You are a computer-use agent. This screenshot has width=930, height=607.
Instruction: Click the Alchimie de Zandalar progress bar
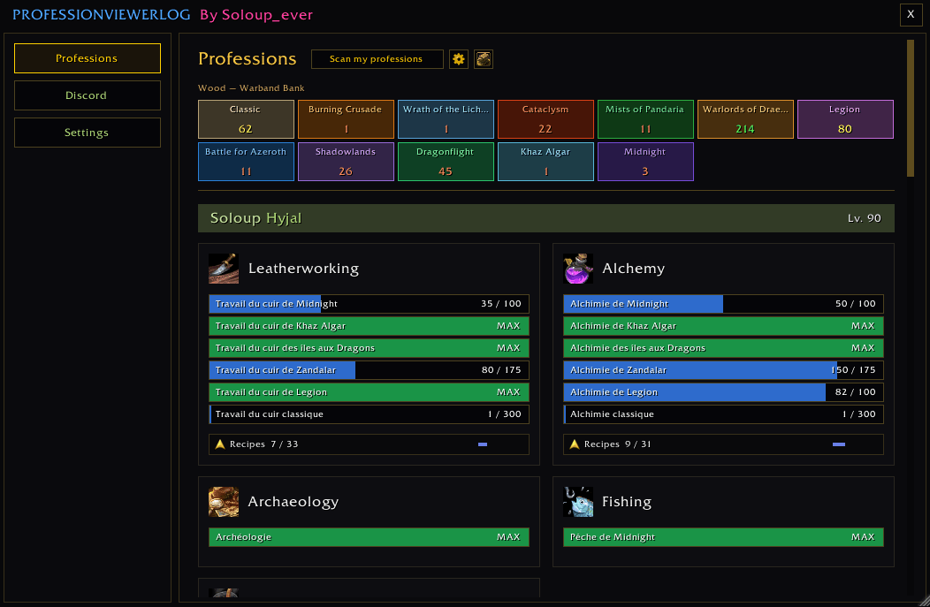(x=723, y=370)
